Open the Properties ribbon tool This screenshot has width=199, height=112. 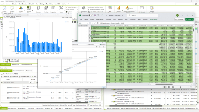point(53,9)
